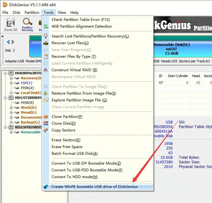Open the Partition menu
The width and height of the screenshot is (212, 203).
click(32, 13)
